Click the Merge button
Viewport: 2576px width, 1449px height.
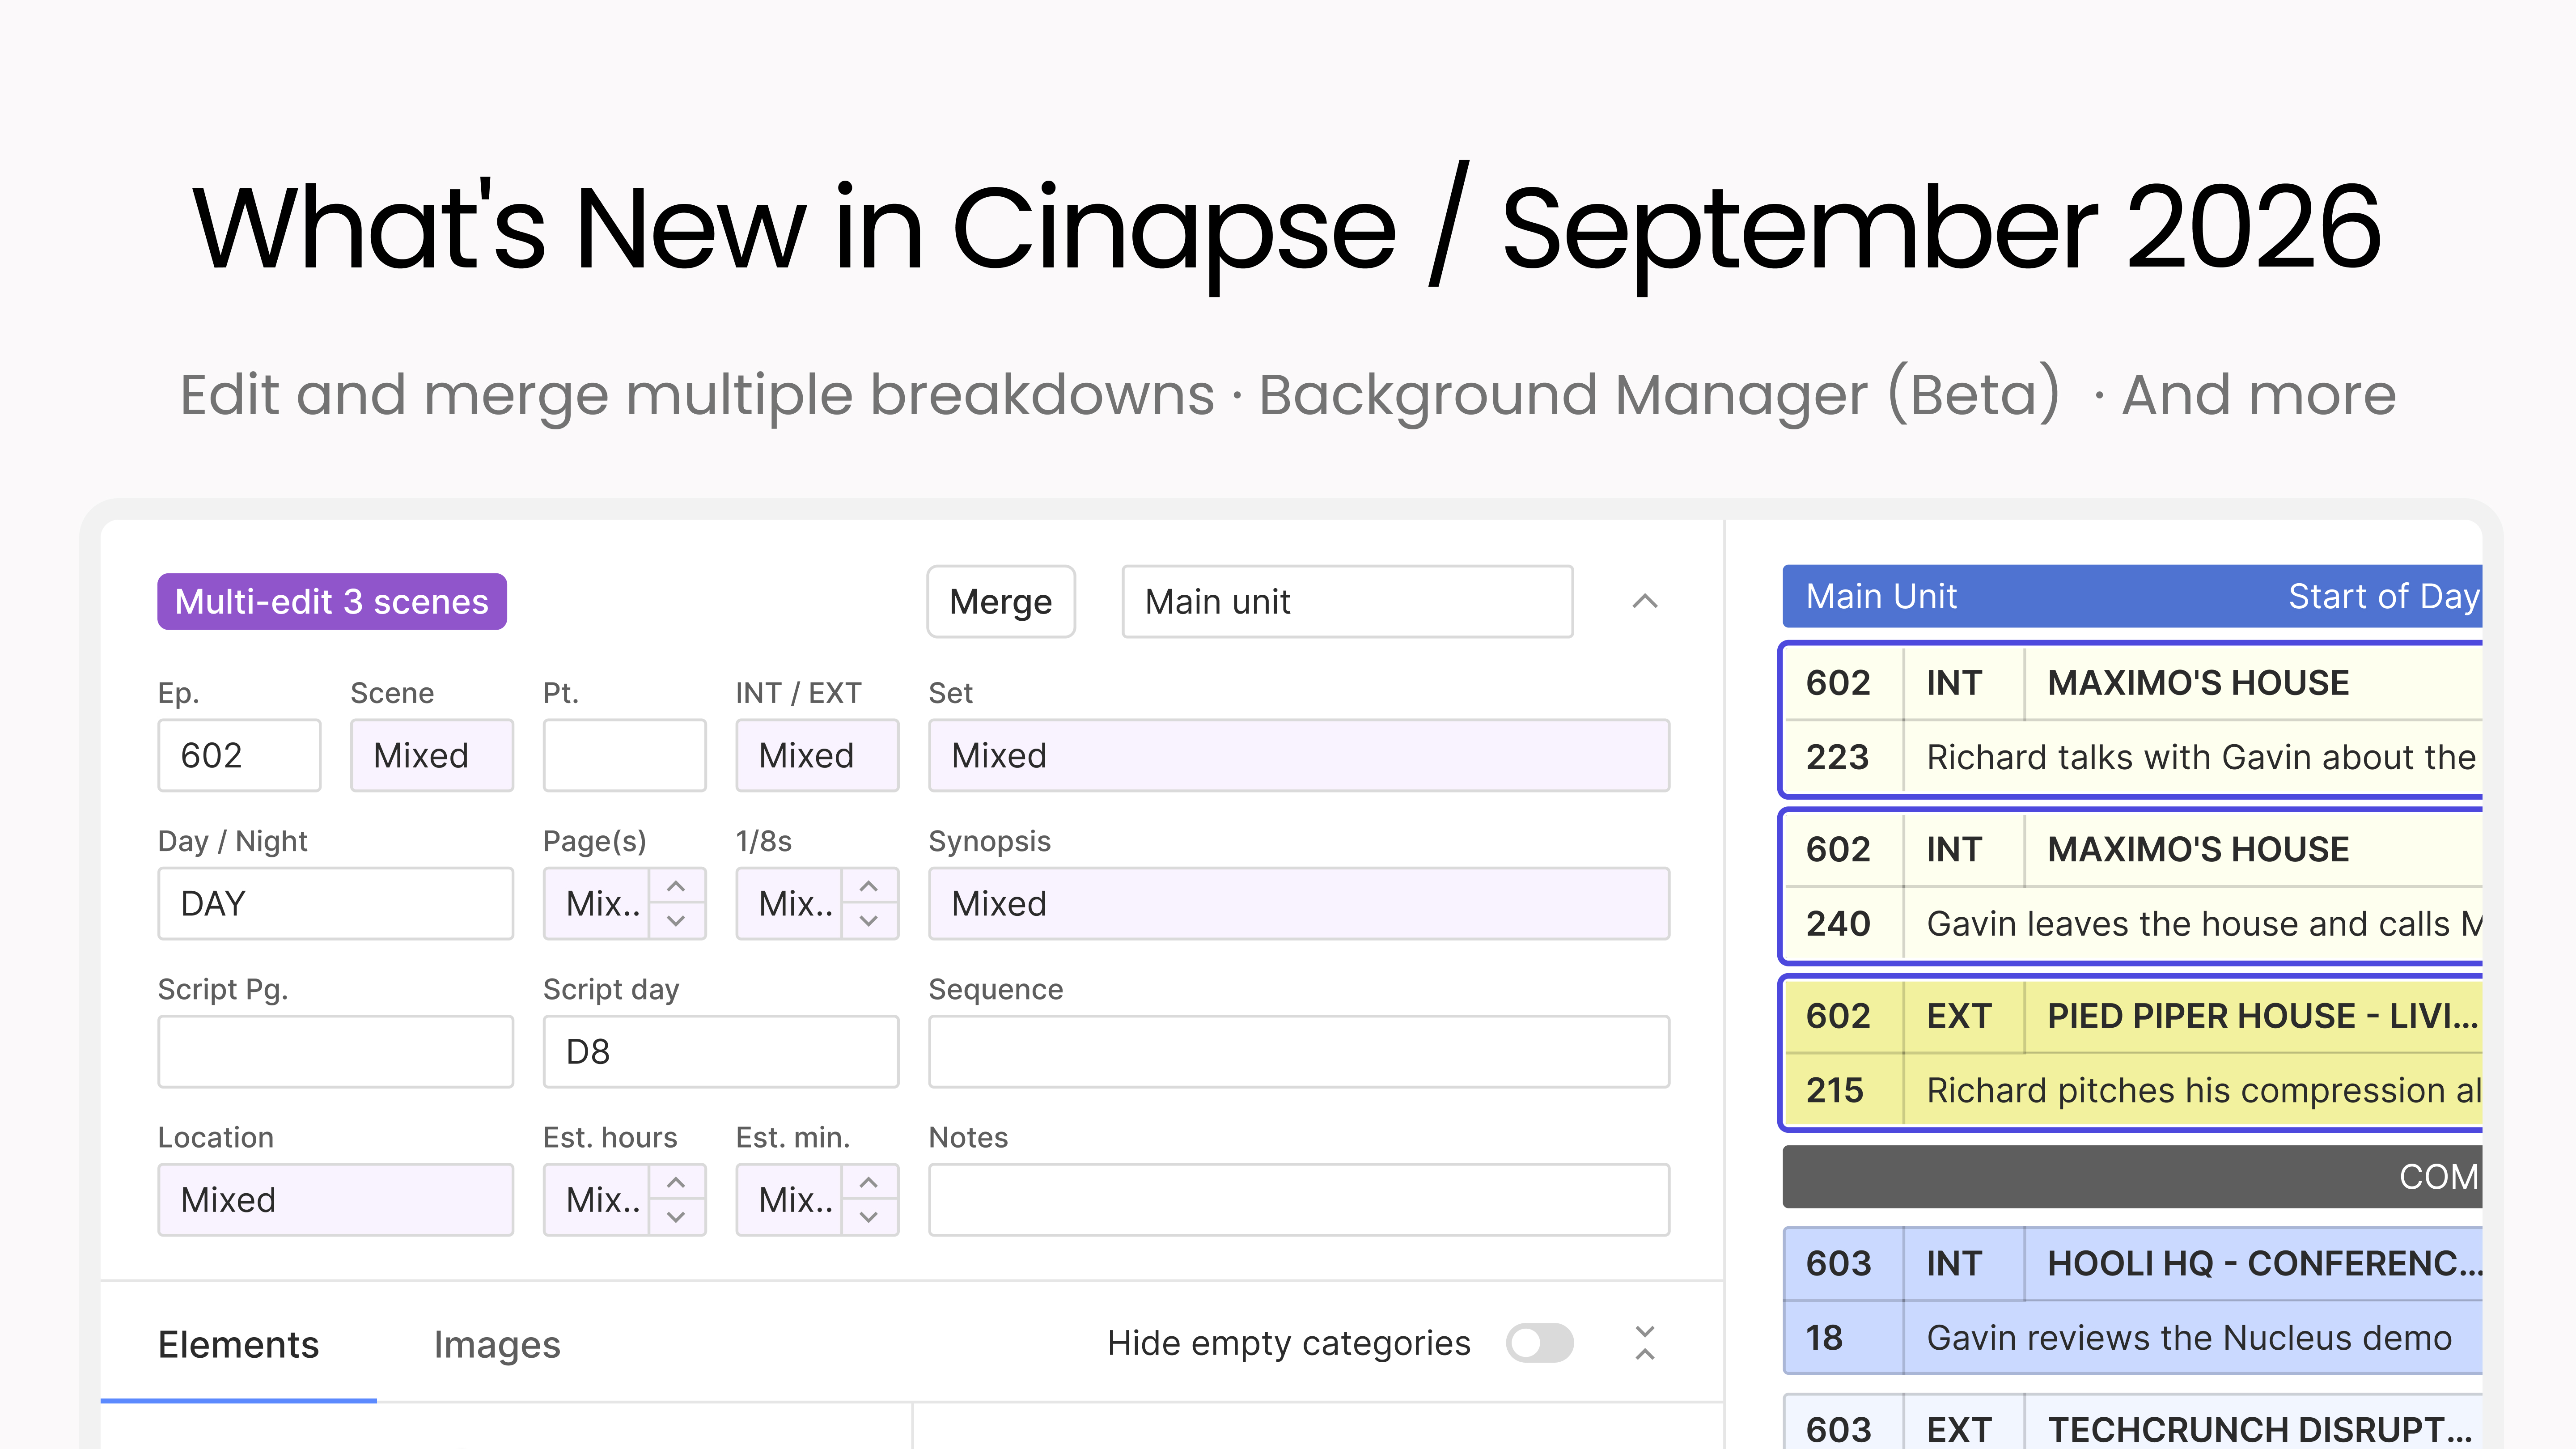pyautogui.click(x=1001, y=602)
